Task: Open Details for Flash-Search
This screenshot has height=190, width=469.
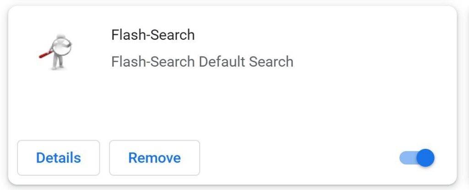Action: (x=59, y=158)
